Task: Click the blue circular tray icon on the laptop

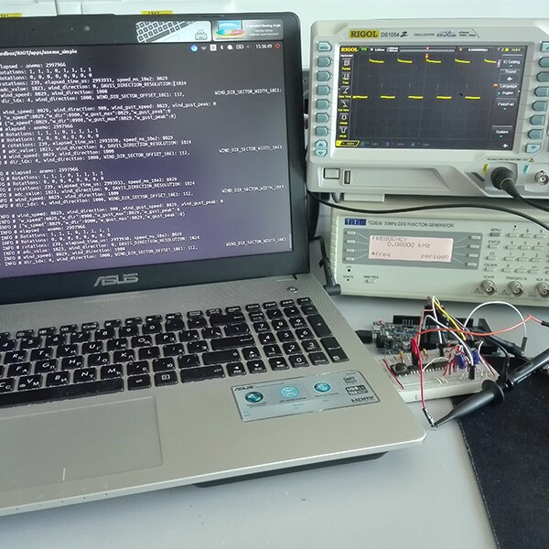Action: click(x=194, y=48)
